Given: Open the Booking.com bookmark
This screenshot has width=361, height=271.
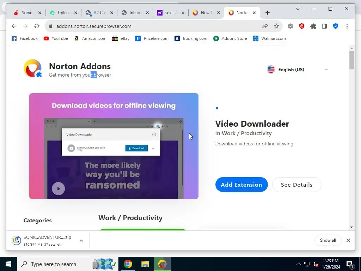Looking at the screenshot, I should (x=191, y=38).
